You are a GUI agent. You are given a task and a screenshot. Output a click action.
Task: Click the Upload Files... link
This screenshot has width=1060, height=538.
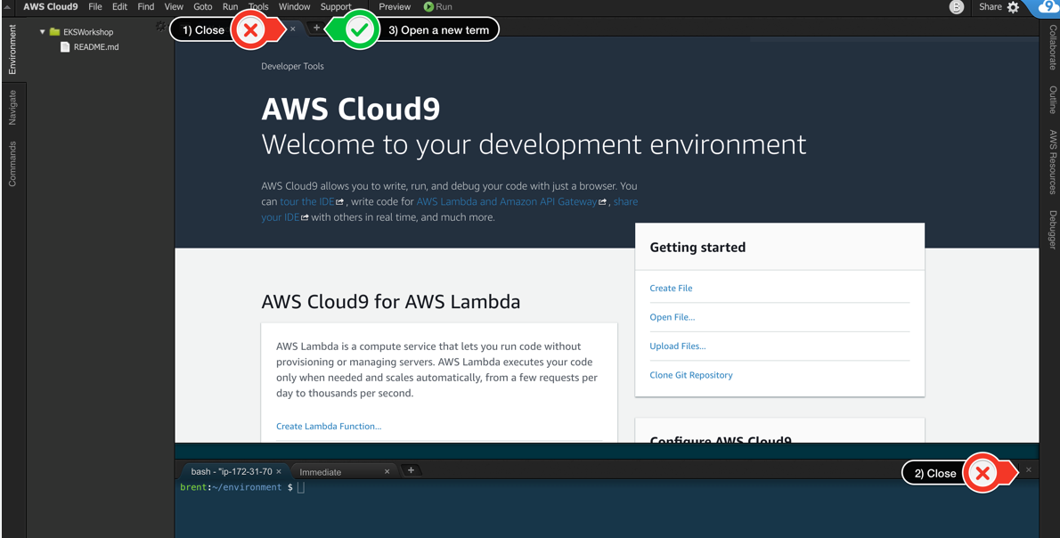(x=677, y=346)
